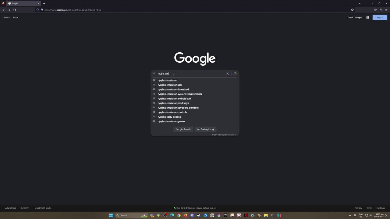Expand the list all tabs dropdown

click(x=360, y=3)
